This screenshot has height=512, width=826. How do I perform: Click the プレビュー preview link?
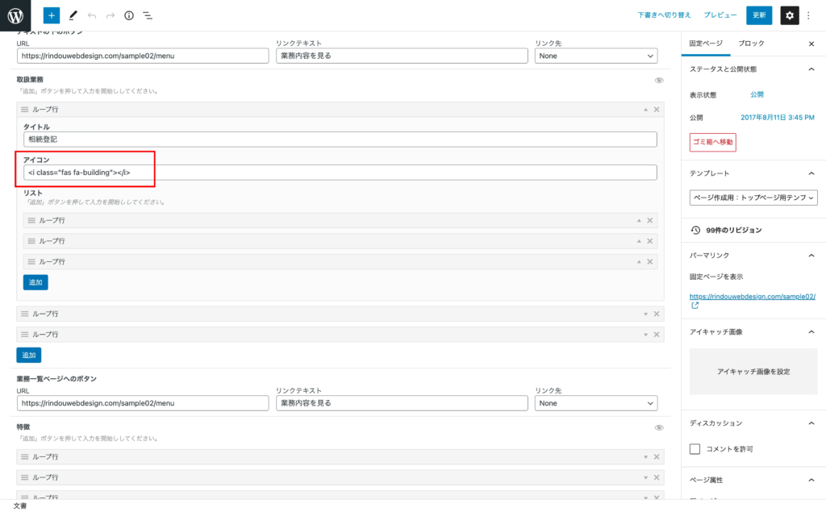coord(720,15)
